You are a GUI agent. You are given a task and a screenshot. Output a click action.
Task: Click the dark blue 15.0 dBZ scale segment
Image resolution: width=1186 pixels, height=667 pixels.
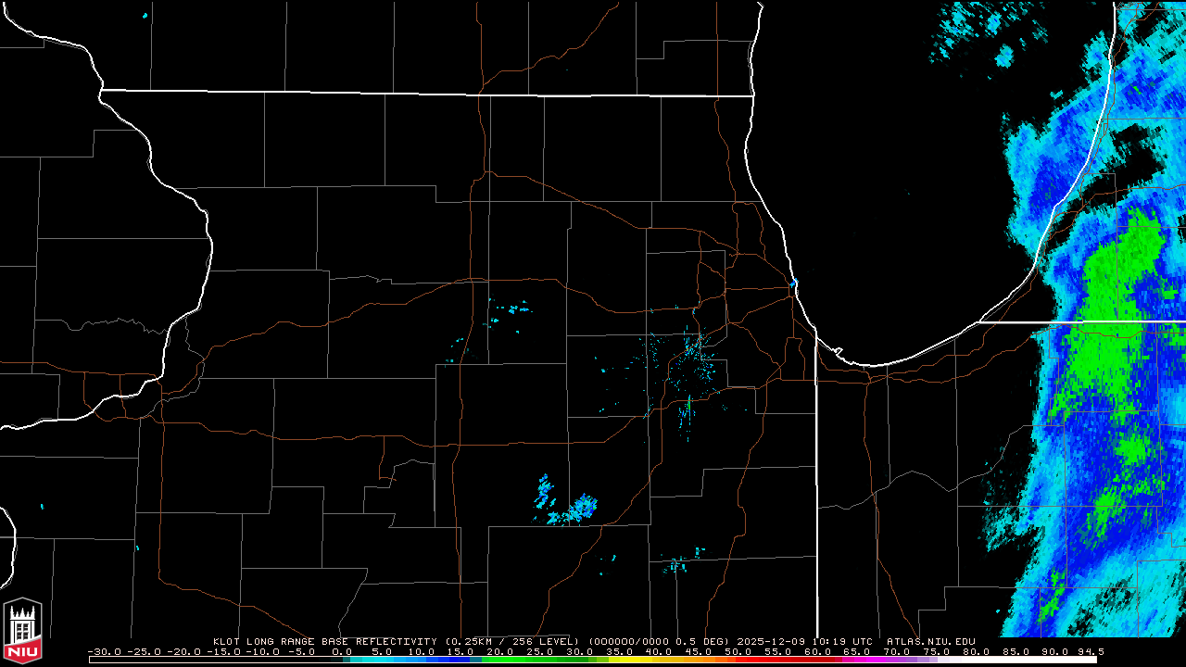[x=461, y=660]
